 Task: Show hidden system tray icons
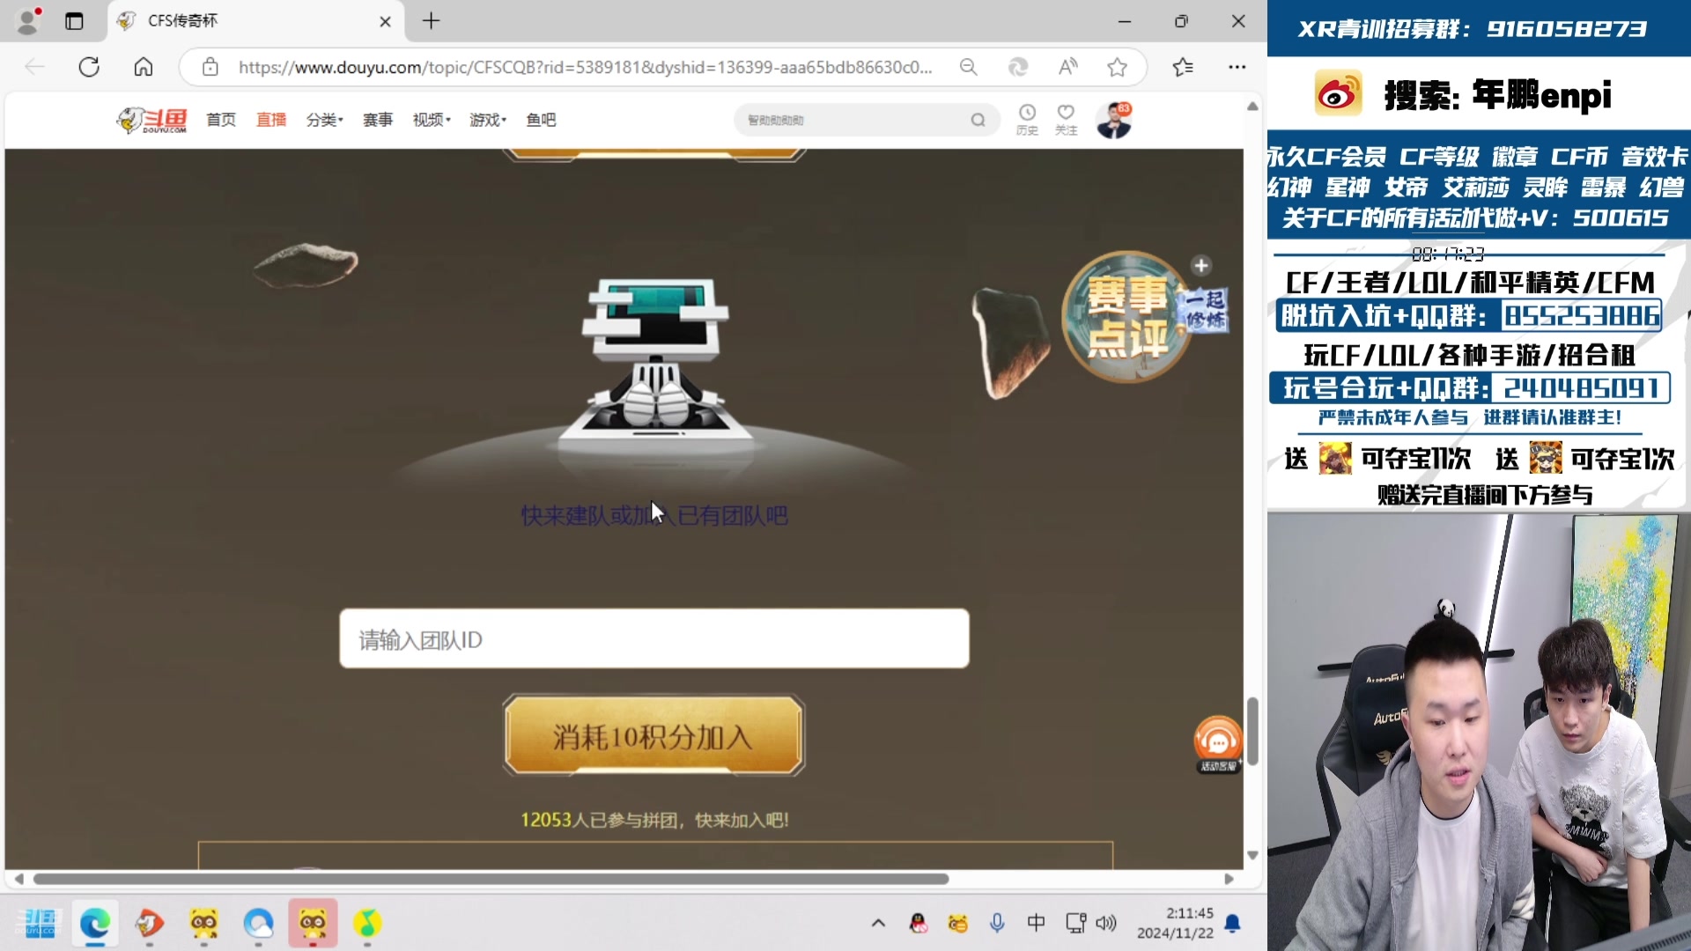click(x=878, y=923)
